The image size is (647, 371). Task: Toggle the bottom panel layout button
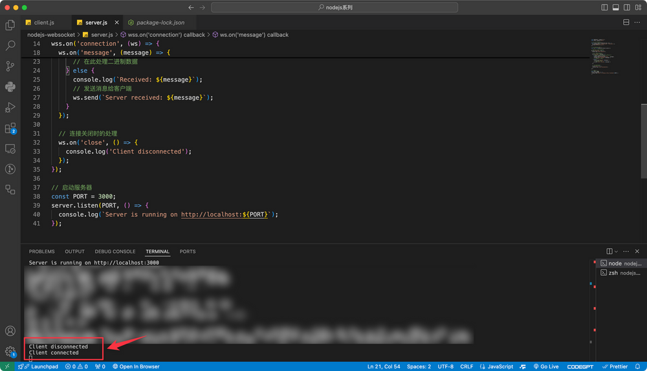[x=615, y=7]
